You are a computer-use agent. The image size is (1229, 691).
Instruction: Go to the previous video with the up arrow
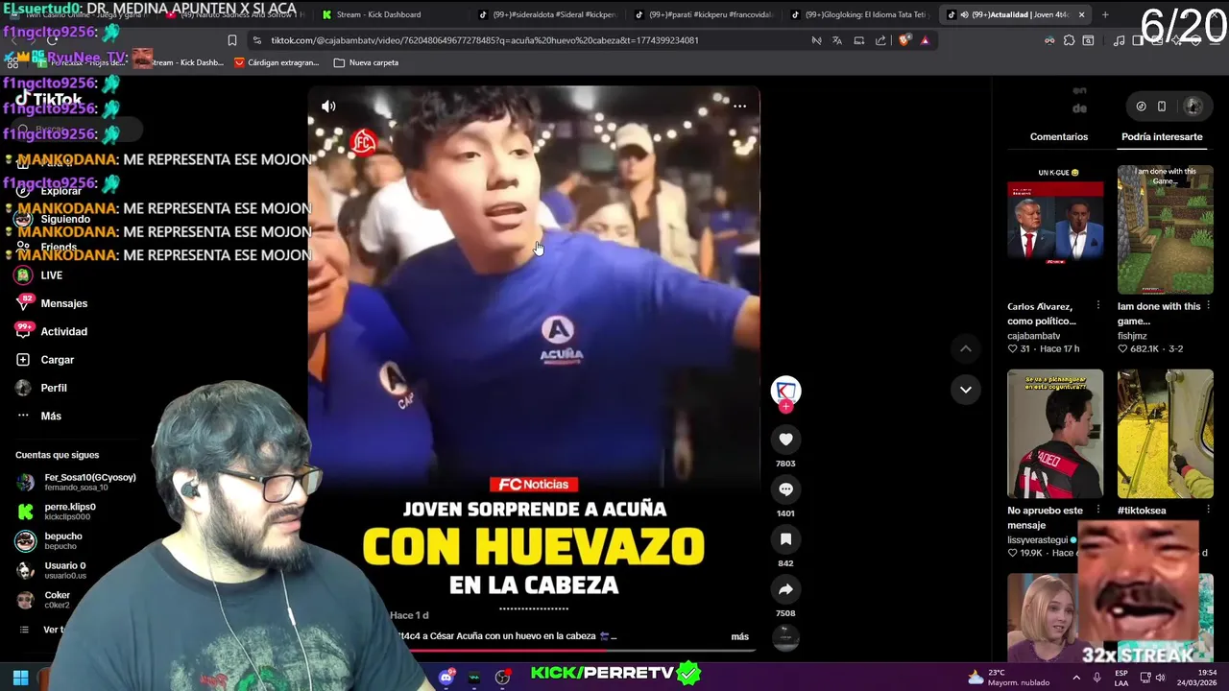[x=966, y=349]
